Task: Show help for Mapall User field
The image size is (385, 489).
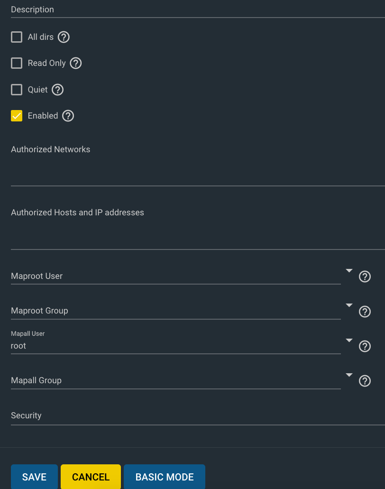Action: coord(365,346)
